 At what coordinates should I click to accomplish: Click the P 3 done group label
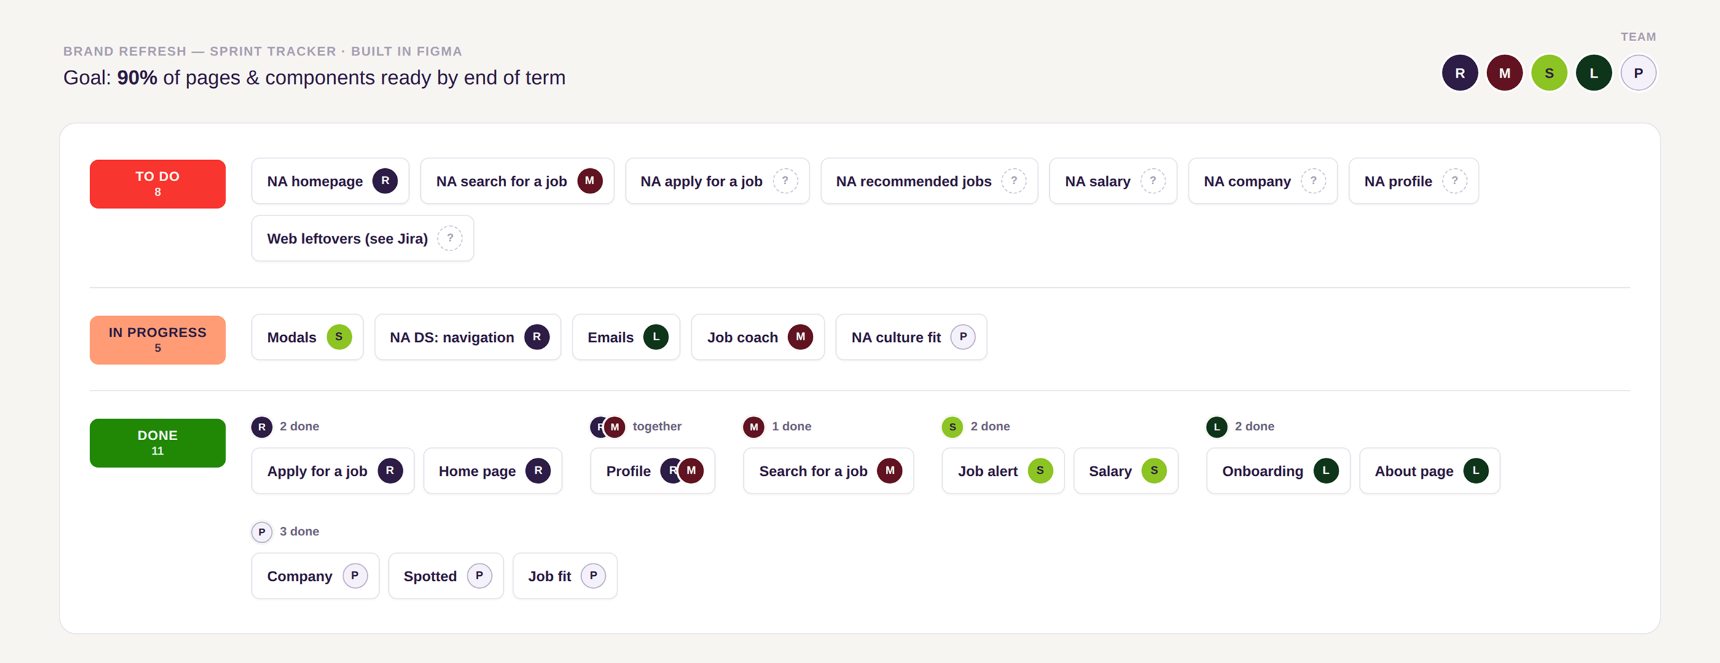pyautogui.click(x=285, y=532)
